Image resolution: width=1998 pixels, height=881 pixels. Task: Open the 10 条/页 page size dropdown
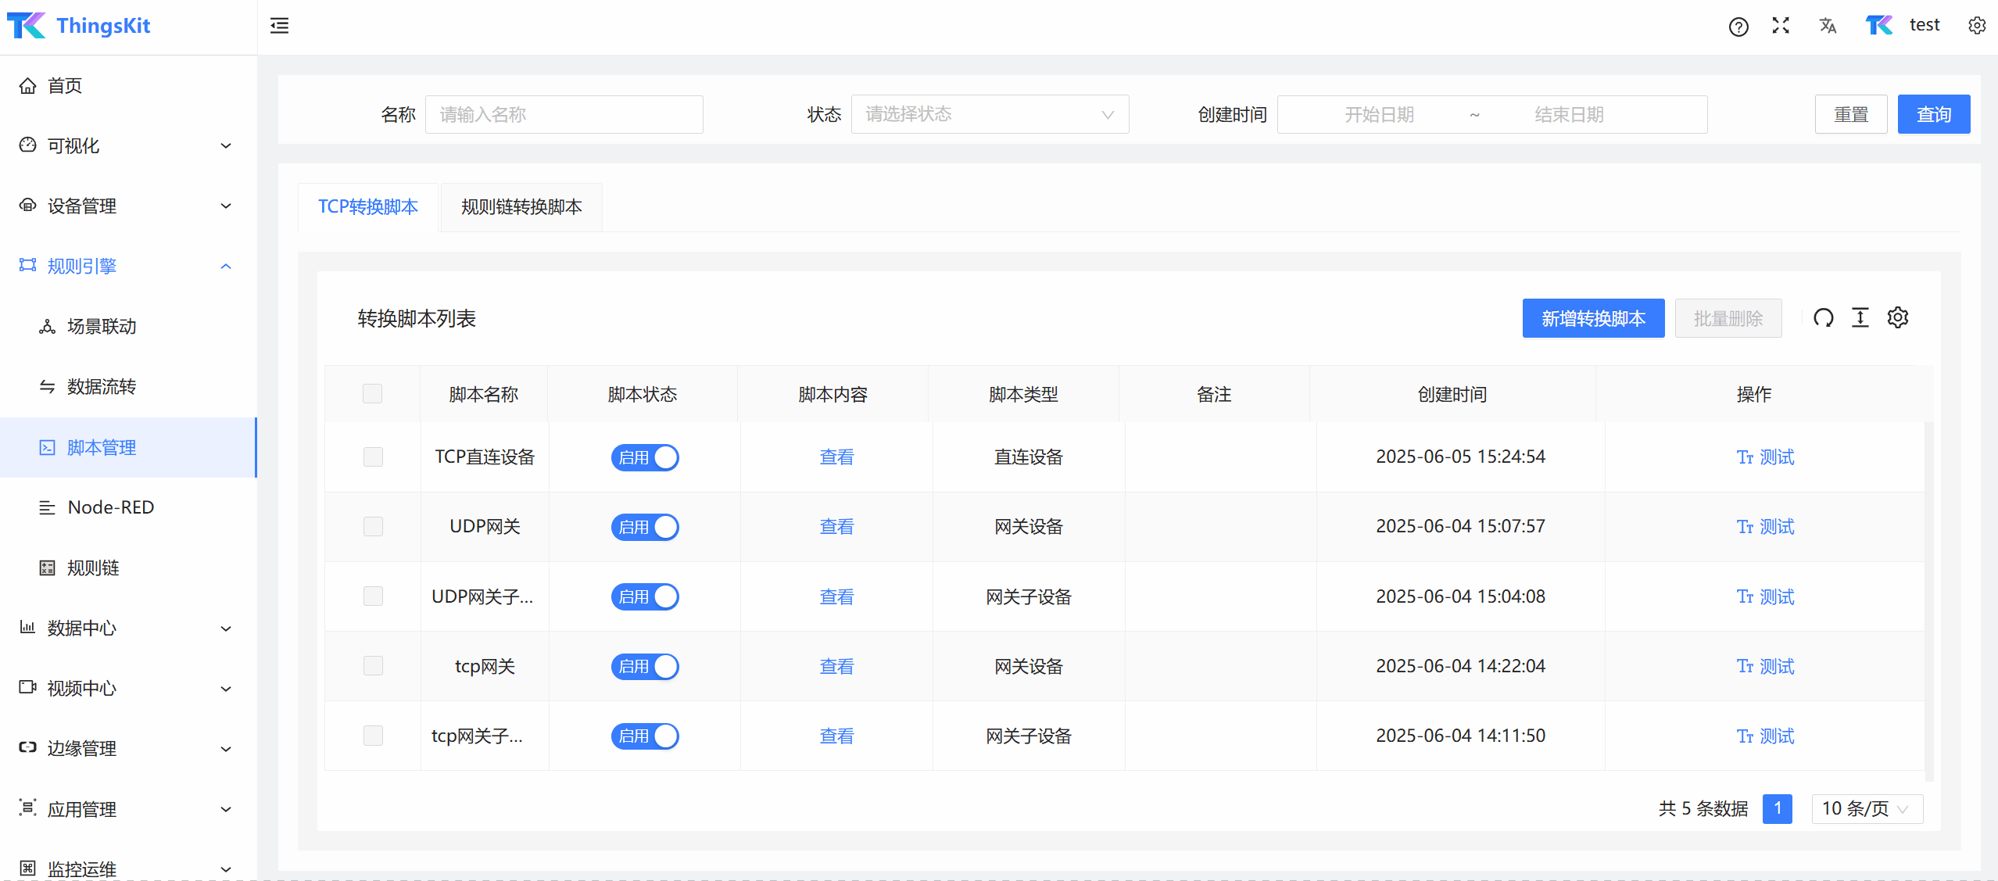(x=1867, y=808)
